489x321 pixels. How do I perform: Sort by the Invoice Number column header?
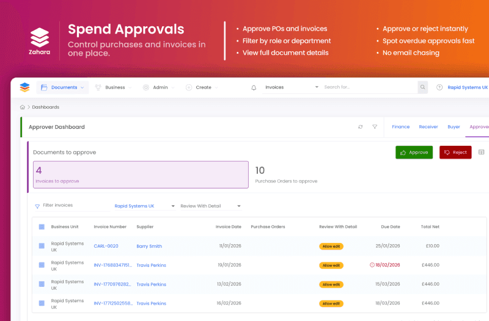pyautogui.click(x=110, y=226)
